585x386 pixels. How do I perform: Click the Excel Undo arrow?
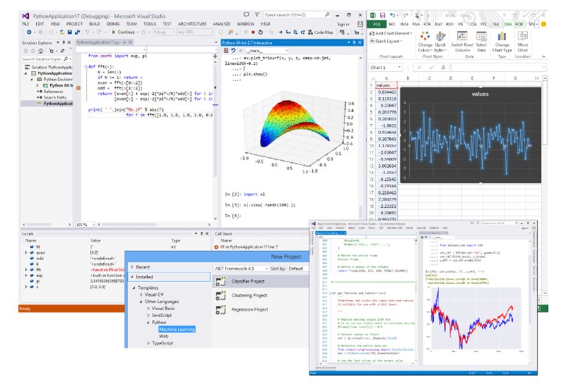click(392, 15)
